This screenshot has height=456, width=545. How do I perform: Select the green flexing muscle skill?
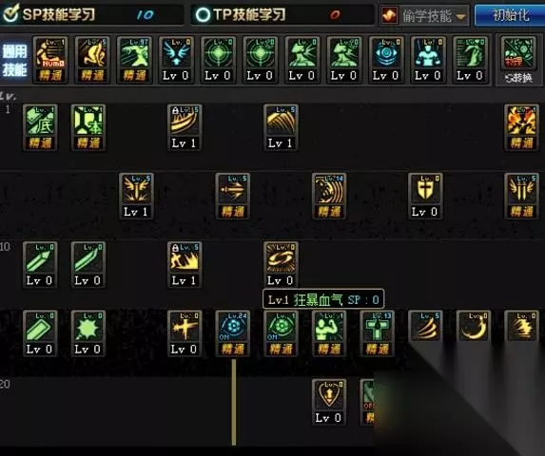329,333
